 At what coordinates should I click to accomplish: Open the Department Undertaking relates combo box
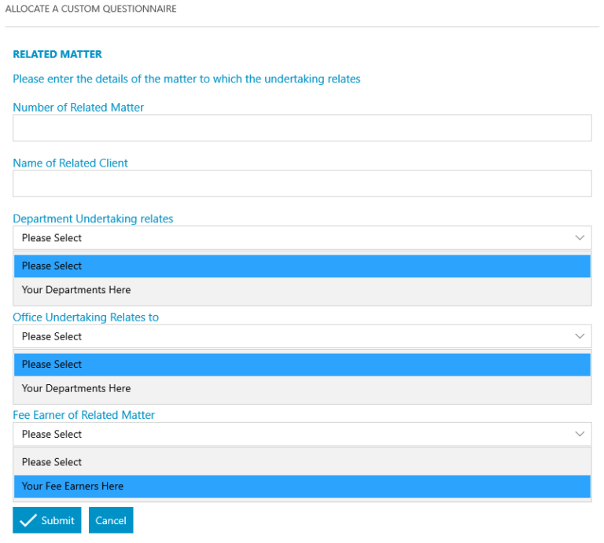point(301,237)
